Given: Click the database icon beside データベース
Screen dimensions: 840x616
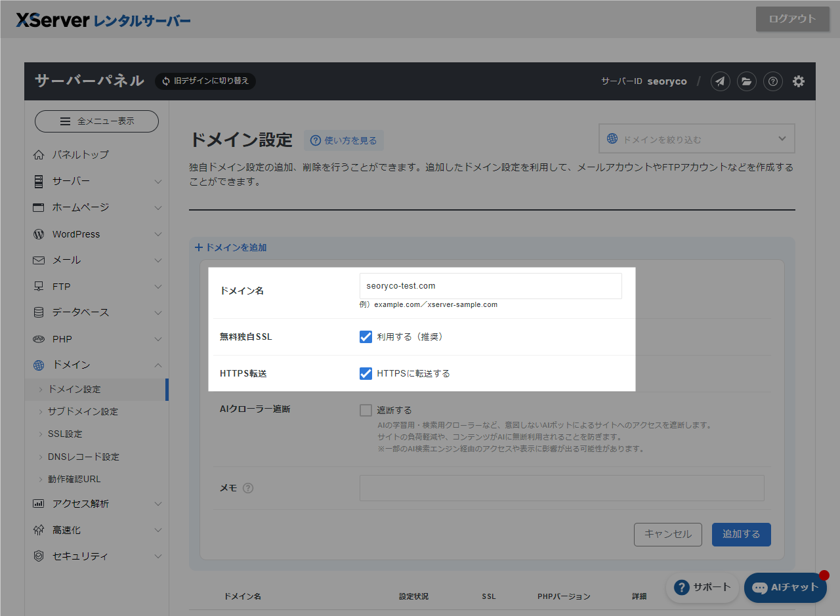Looking at the screenshot, I should tap(39, 312).
